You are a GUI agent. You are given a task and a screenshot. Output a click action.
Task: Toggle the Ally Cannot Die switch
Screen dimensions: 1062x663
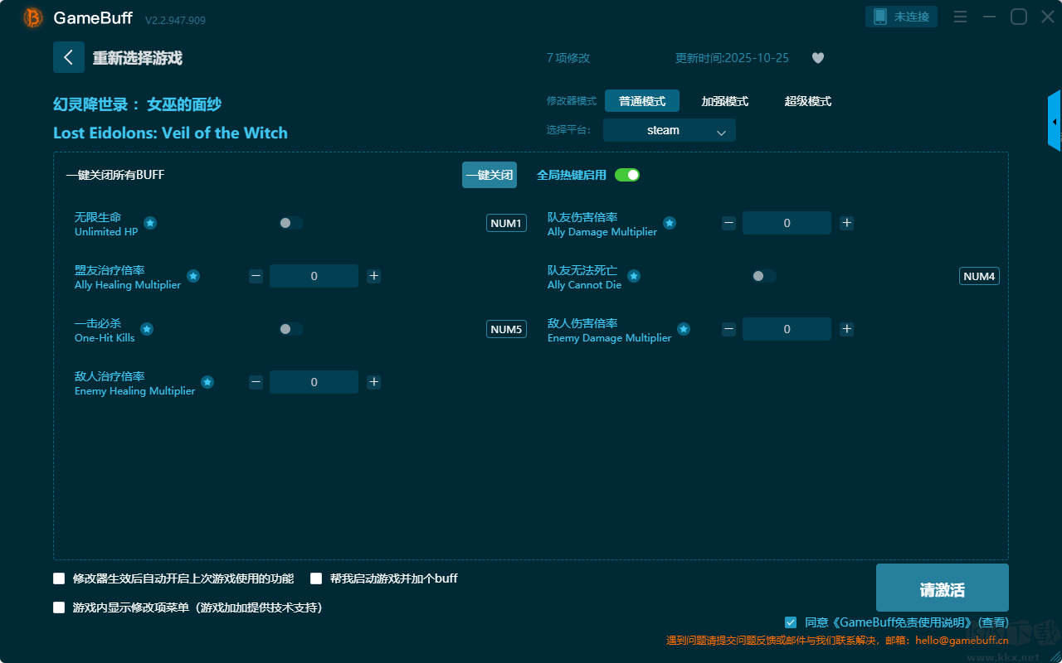coord(764,276)
